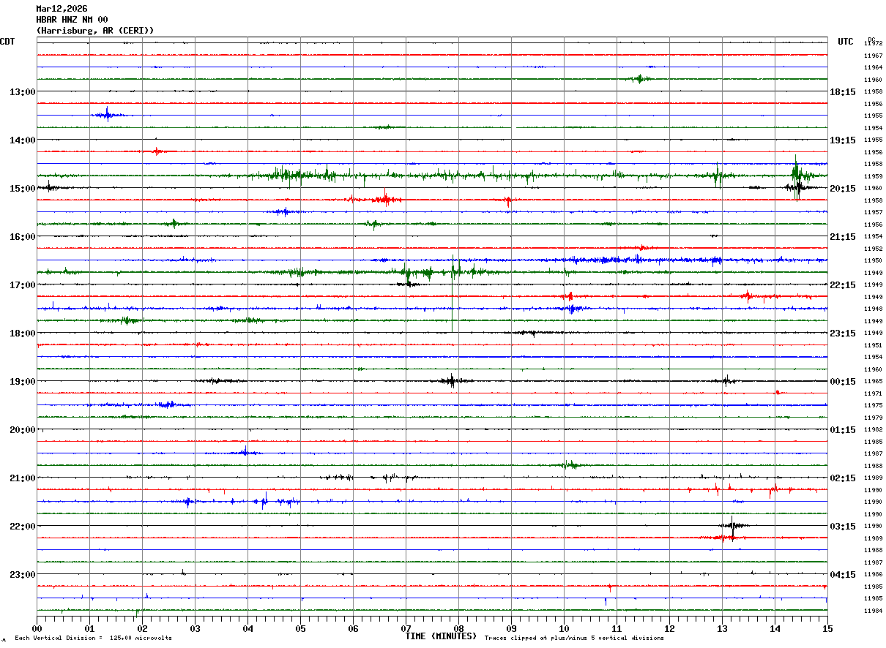
Task: Click the 22:15 UTC time label
Action: [843, 285]
